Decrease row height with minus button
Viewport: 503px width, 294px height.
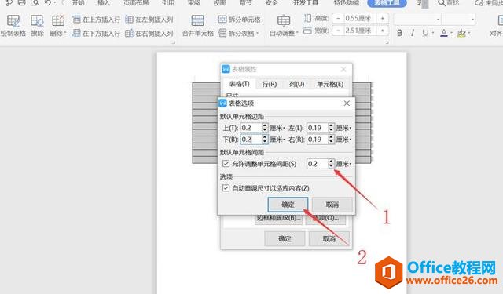338,19
